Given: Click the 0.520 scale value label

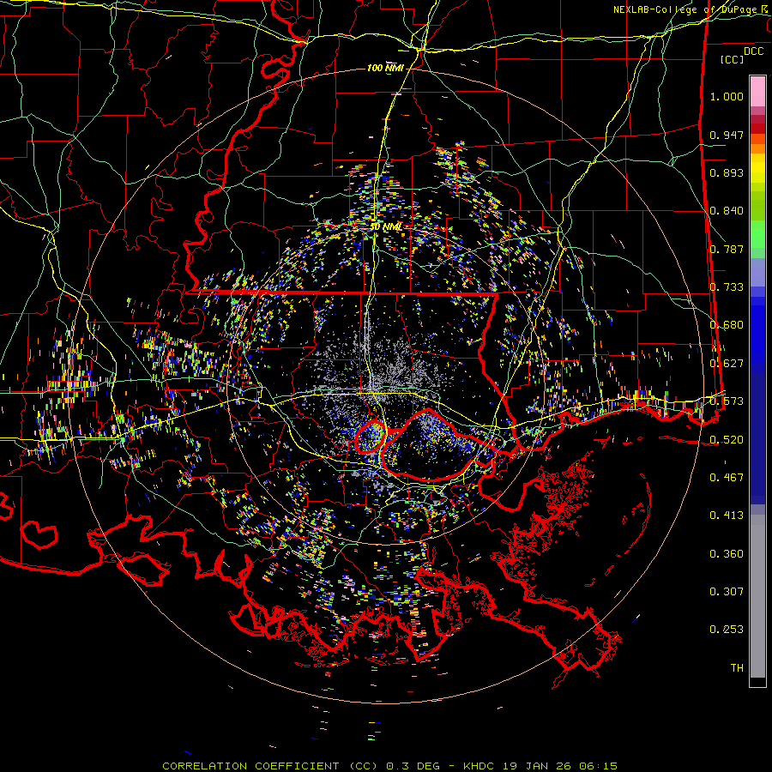Looking at the screenshot, I should [x=727, y=439].
